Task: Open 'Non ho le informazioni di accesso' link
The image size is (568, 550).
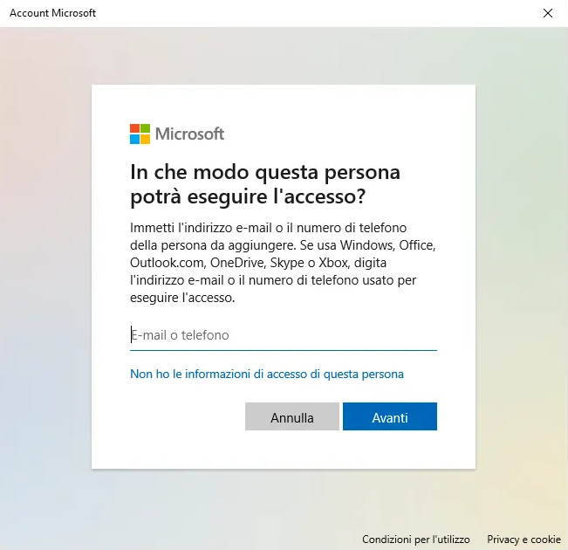Action: (x=267, y=374)
